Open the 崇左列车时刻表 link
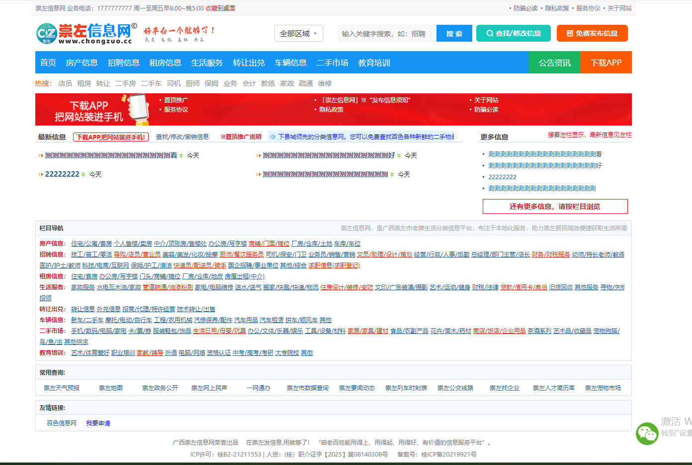 tap(406, 388)
